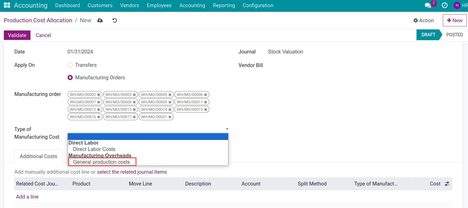Click the Validate button

pyautogui.click(x=17, y=35)
